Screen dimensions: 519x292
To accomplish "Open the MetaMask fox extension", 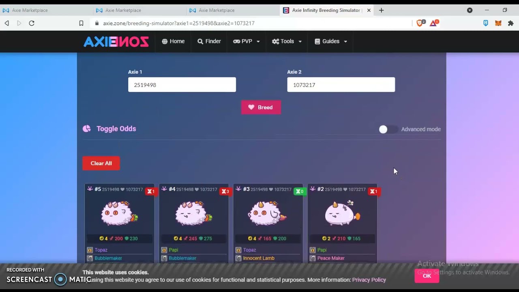I will (498, 23).
